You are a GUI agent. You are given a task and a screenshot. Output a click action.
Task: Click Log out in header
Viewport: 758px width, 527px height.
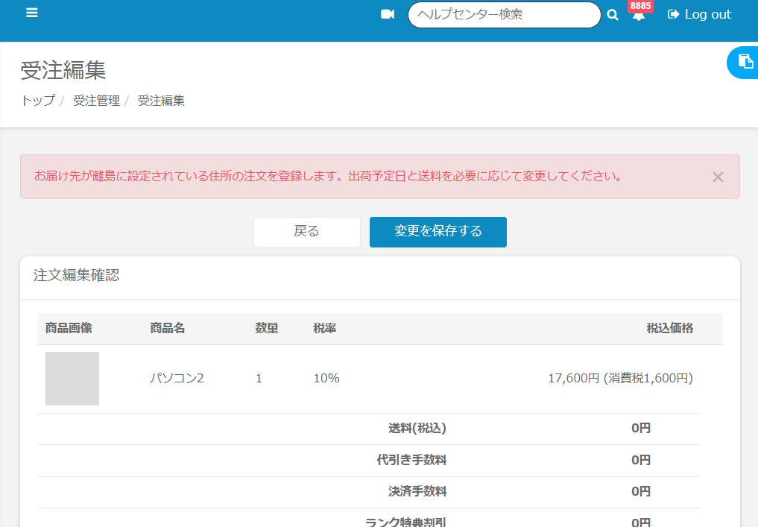click(699, 14)
